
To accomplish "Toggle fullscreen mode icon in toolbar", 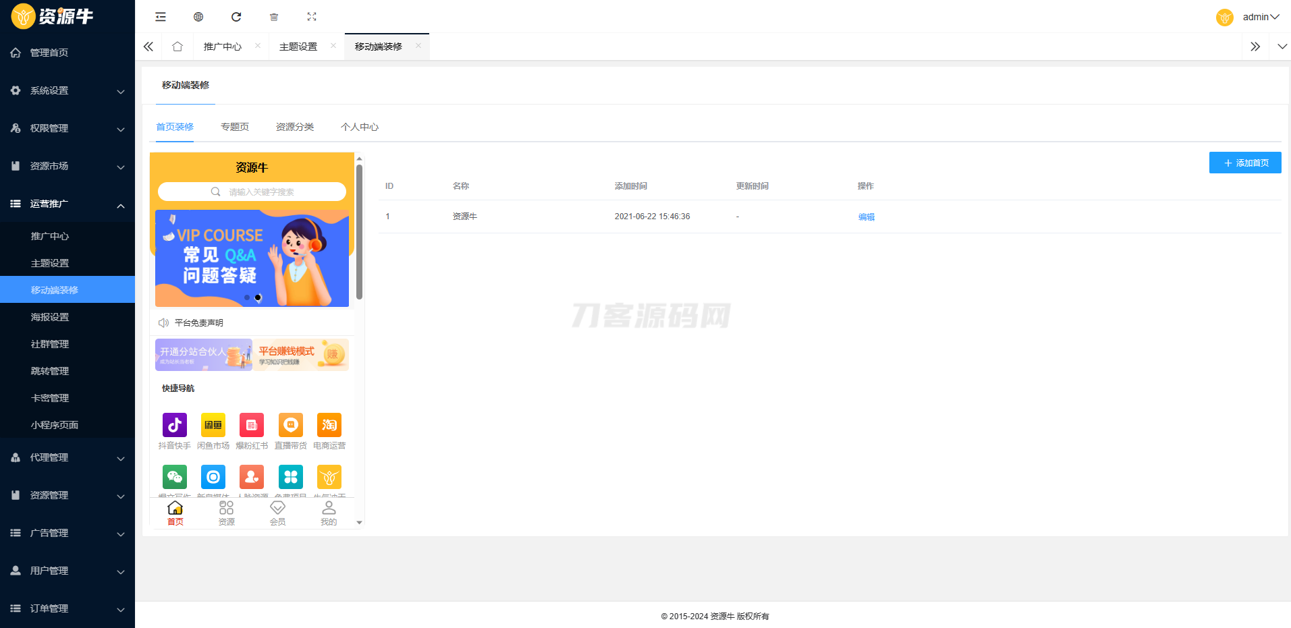I will (312, 16).
